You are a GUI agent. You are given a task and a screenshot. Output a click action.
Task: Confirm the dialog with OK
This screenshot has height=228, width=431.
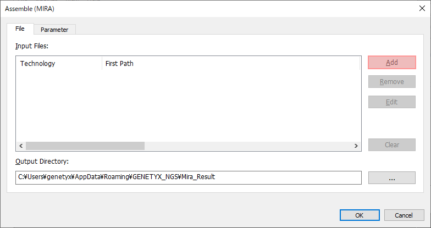click(360, 215)
